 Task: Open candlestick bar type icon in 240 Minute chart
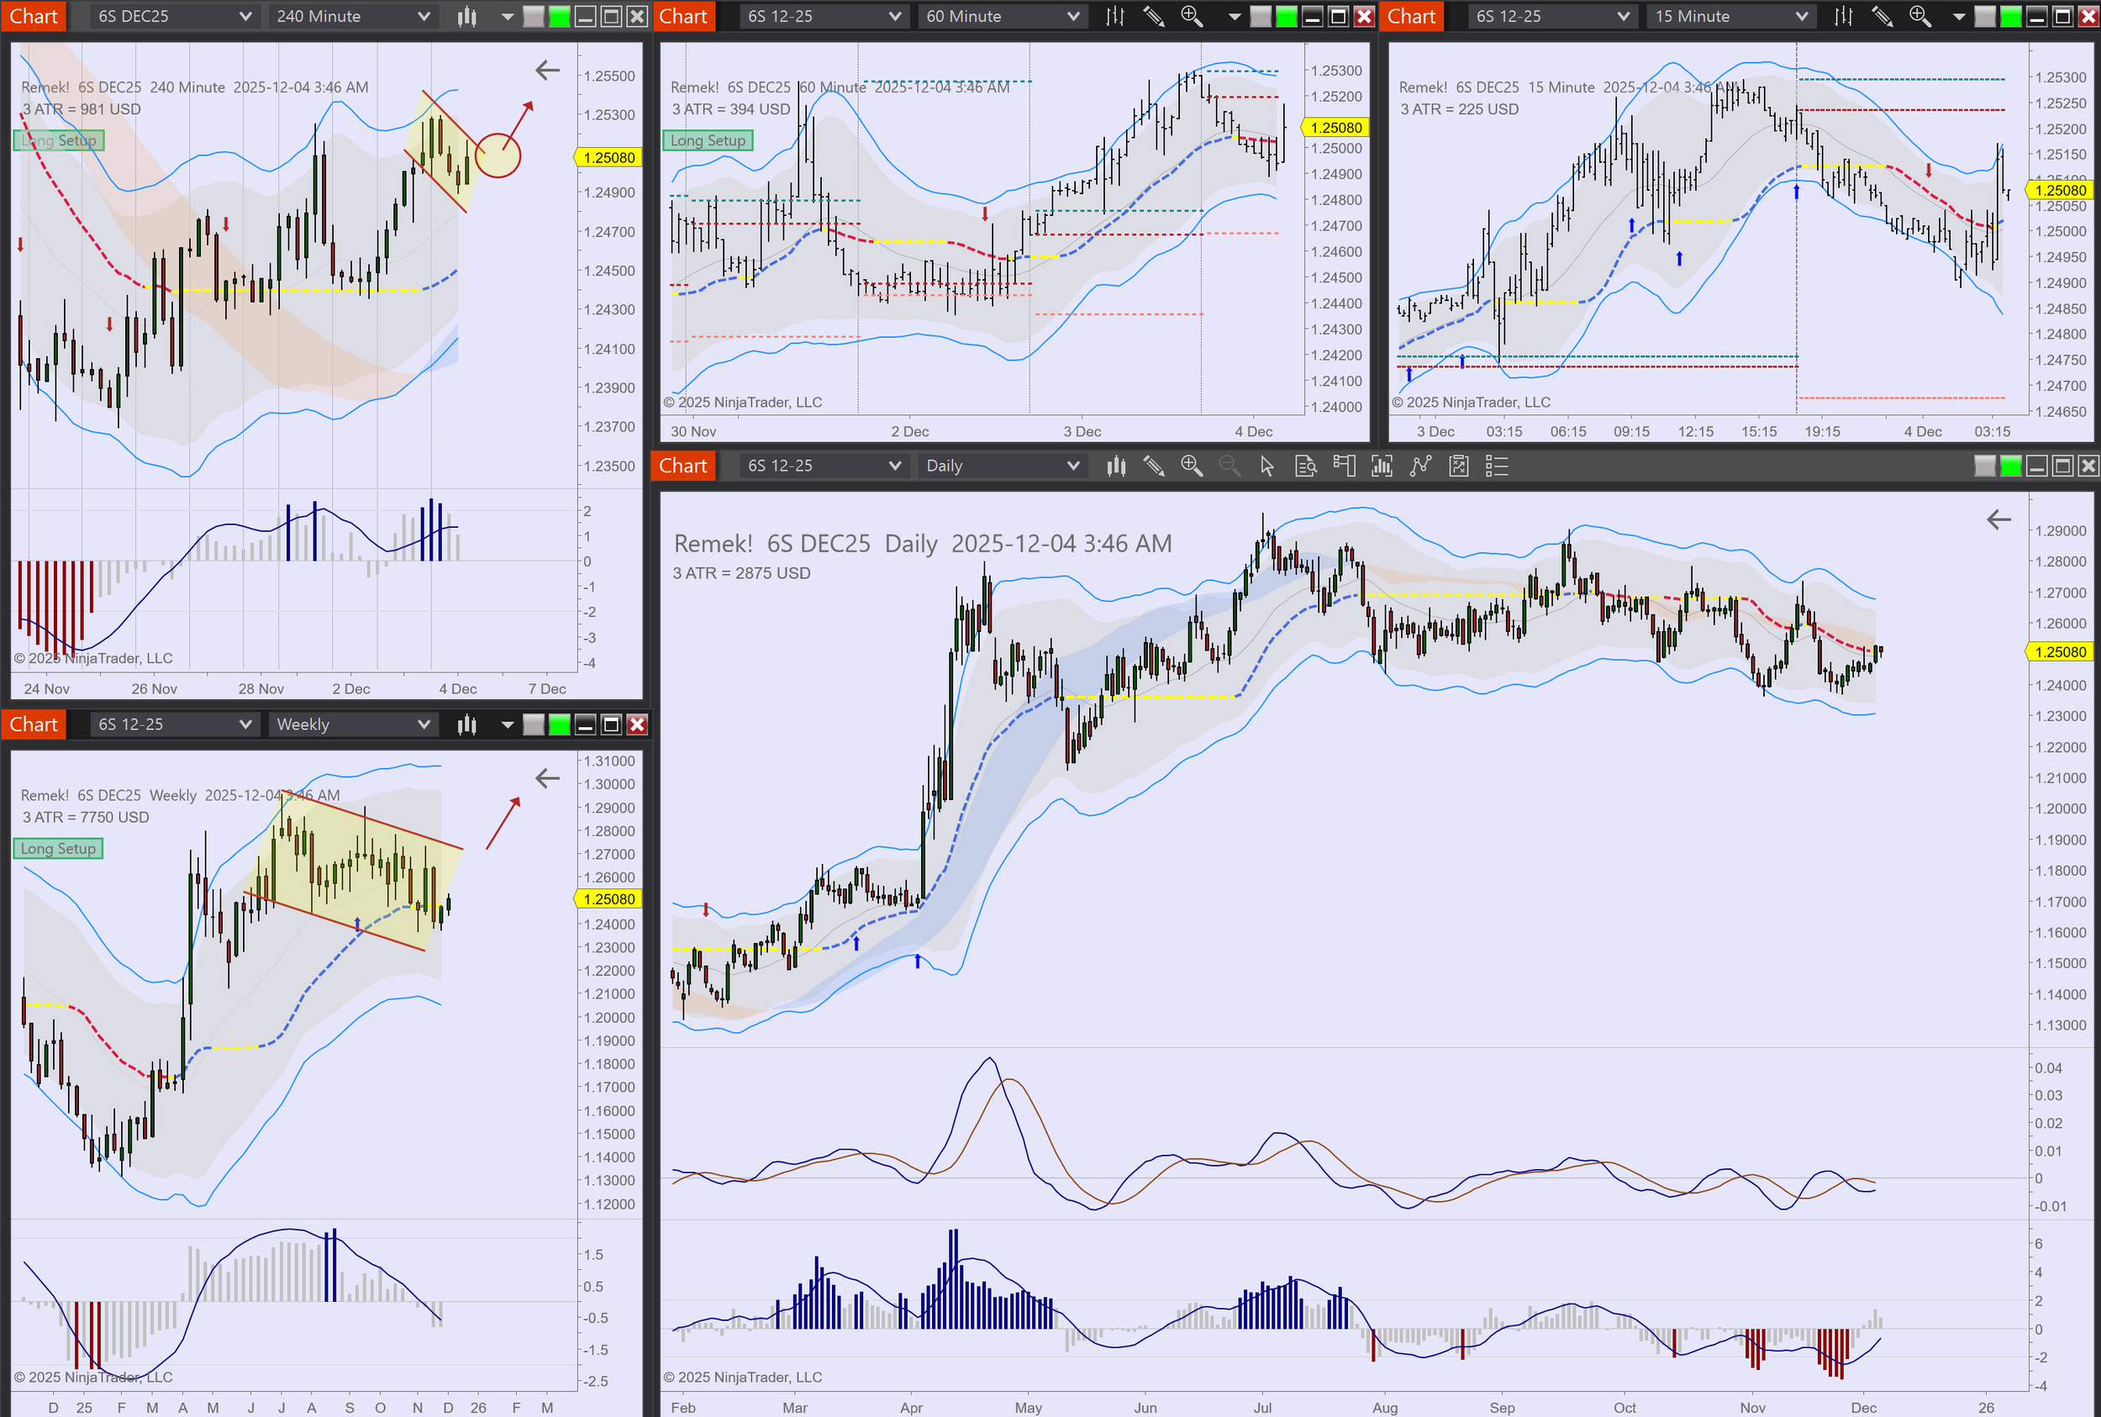pyautogui.click(x=467, y=16)
